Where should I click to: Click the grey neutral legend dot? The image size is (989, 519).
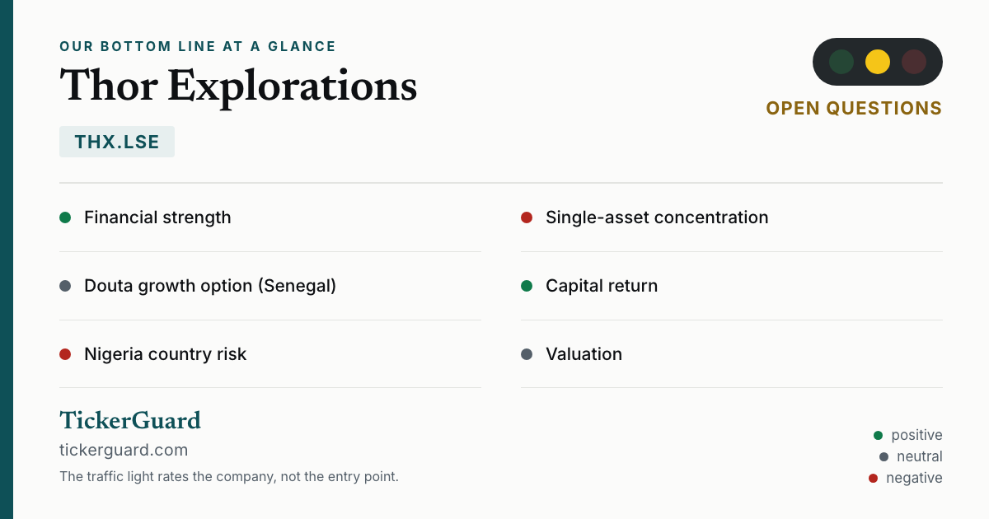884,456
